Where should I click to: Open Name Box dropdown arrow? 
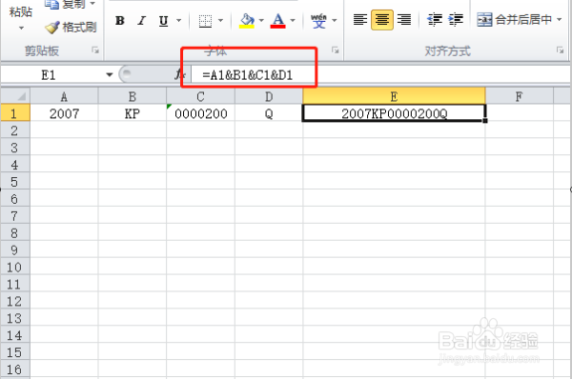(x=109, y=75)
